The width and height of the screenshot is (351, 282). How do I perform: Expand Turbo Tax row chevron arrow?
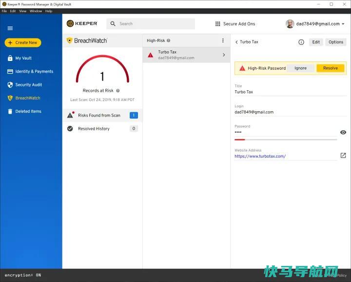224,55
